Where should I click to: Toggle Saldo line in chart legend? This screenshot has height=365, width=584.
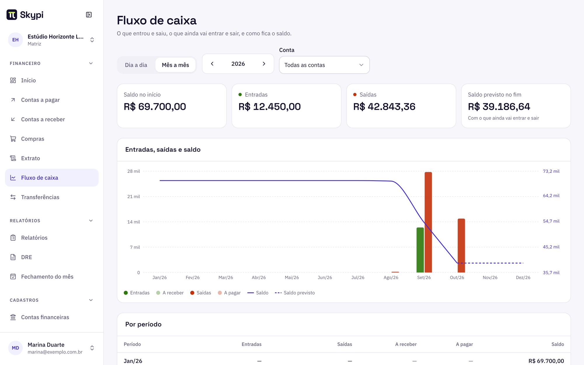[258, 293]
